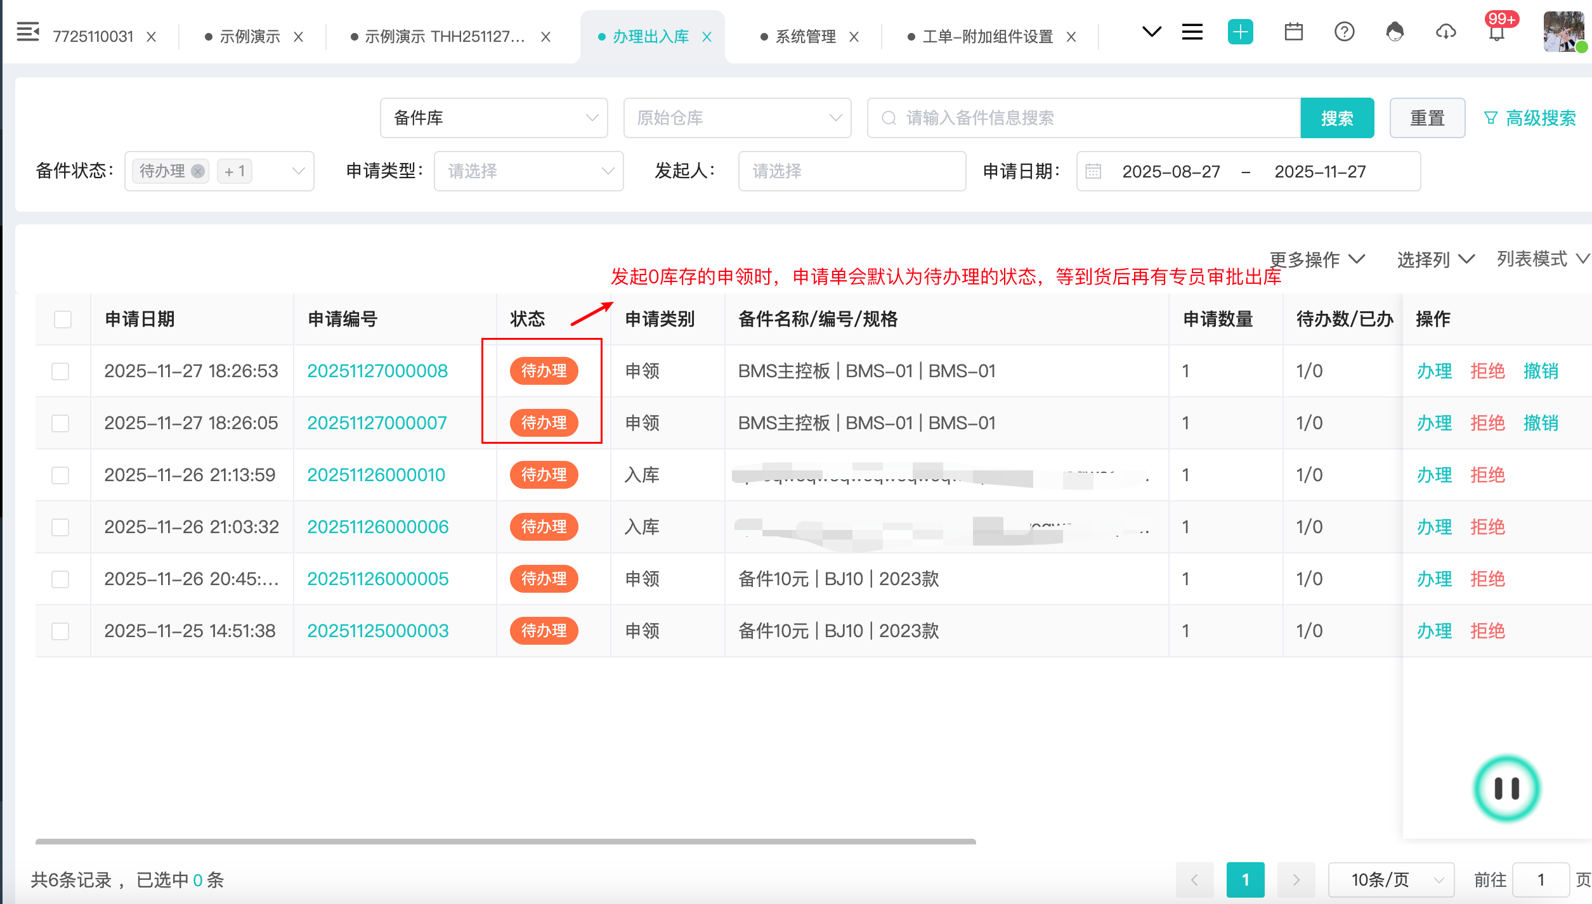Click the horizontal scrollbar below the table
1592x904 pixels.
[505, 842]
